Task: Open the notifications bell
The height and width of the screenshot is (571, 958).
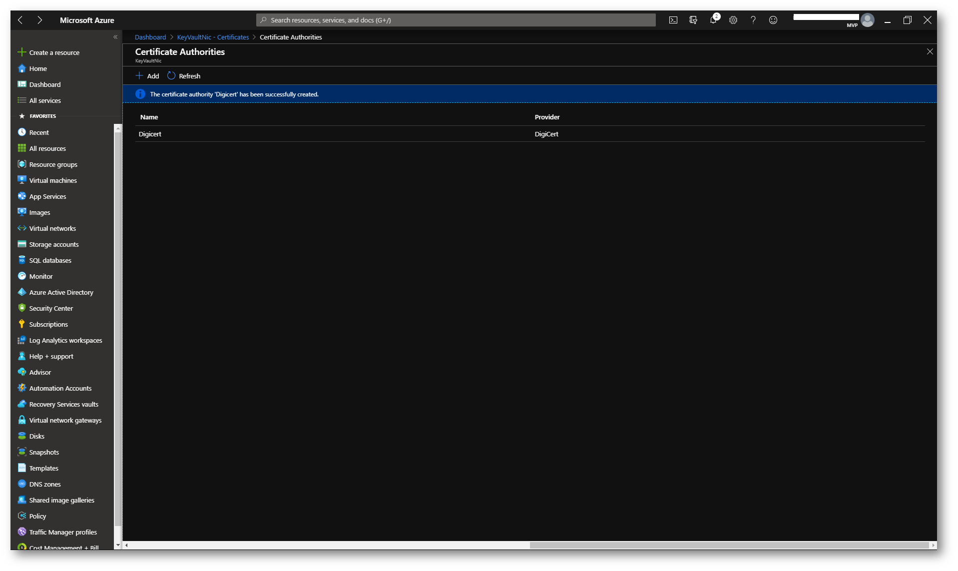Action: point(713,20)
